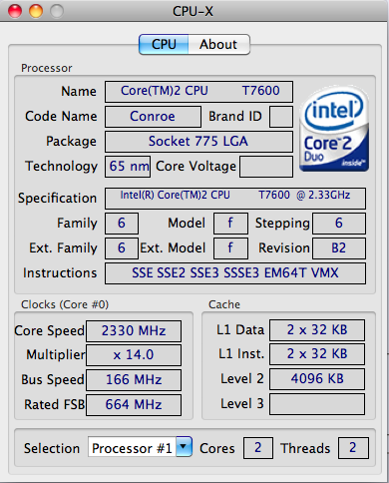This screenshot has height=483, width=389.
Task: Click the L1 Inst. cache value
Action: coord(317,354)
